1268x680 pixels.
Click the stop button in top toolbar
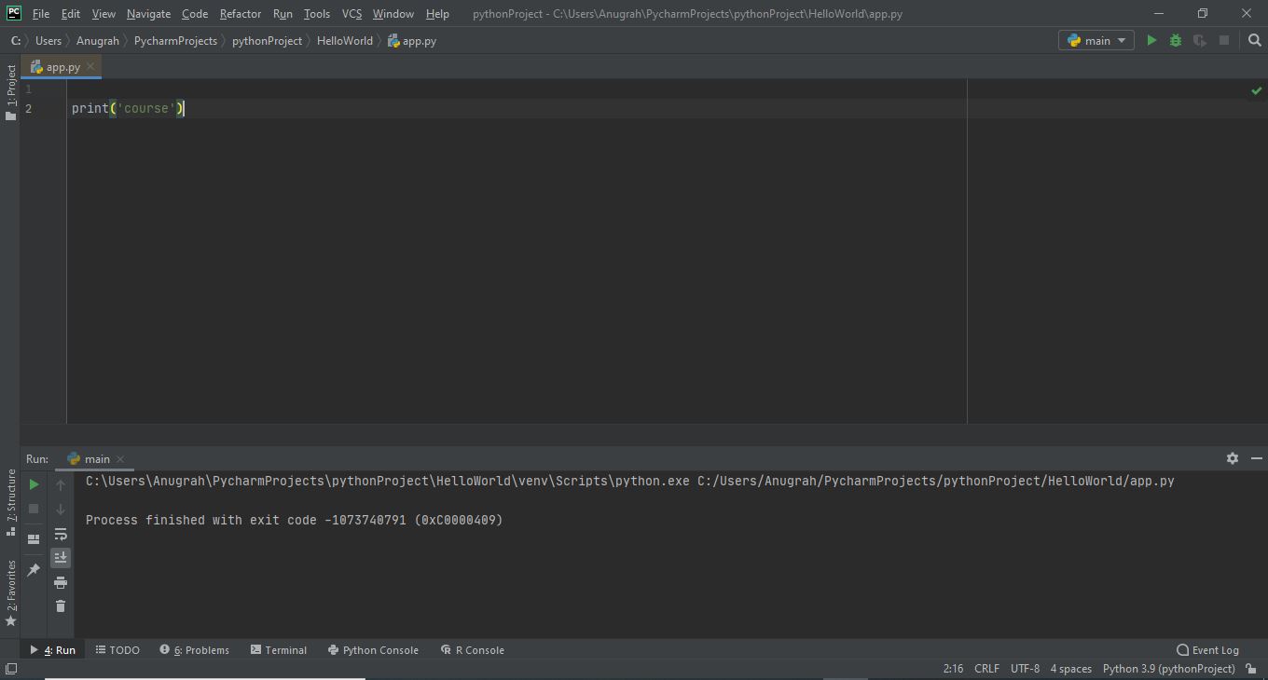1224,40
